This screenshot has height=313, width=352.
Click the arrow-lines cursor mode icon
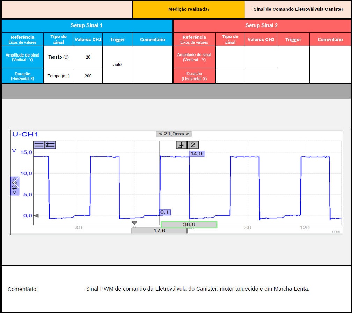click(x=50, y=145)
